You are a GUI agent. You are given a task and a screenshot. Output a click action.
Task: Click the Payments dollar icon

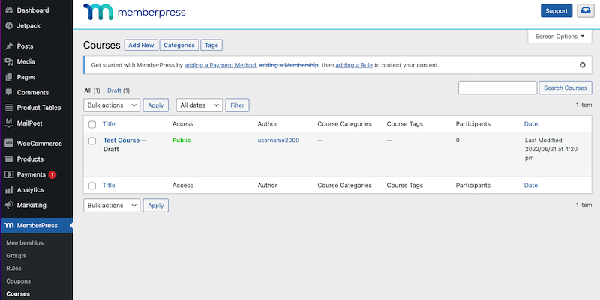click(9, 174)
